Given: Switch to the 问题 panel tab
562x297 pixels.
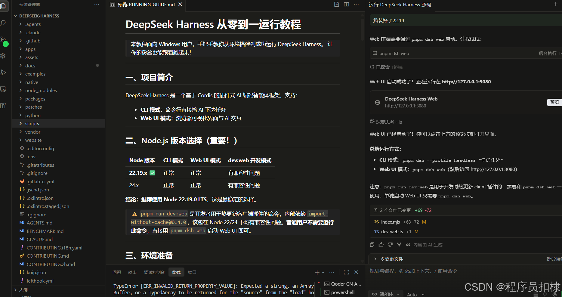Looking at the screenshot, I should [x=117, y=272].
